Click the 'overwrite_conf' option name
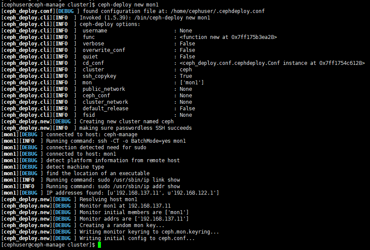This screenshot has width=370, height=250. (104, 50)
